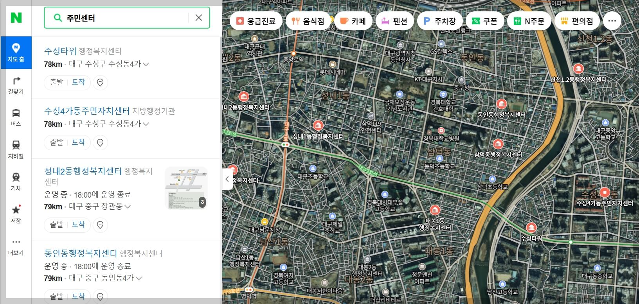The height and width of the screenshot is (304, 639).
Task: Select 음식점 category chip
Action: coord(308,21)
